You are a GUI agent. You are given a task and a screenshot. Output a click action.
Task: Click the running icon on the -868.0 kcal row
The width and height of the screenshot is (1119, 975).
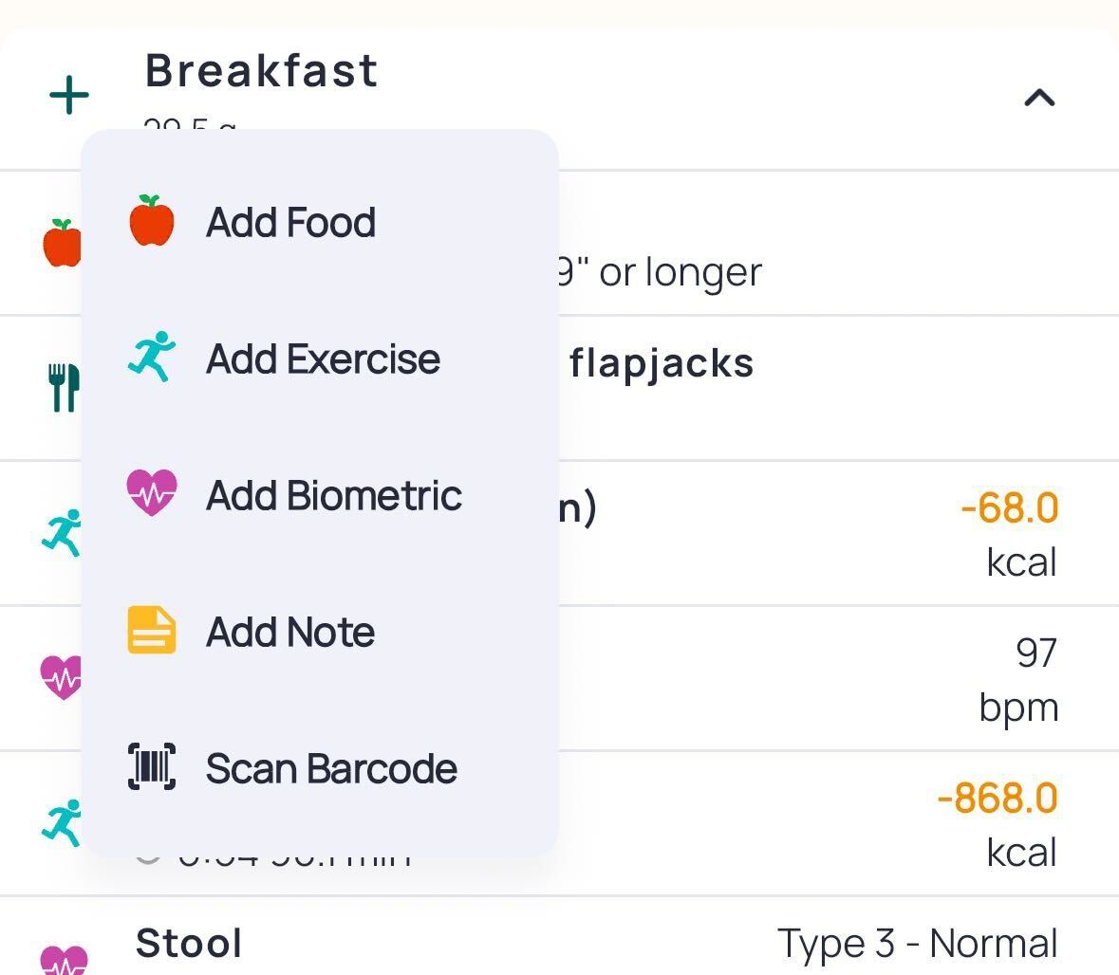61,822
